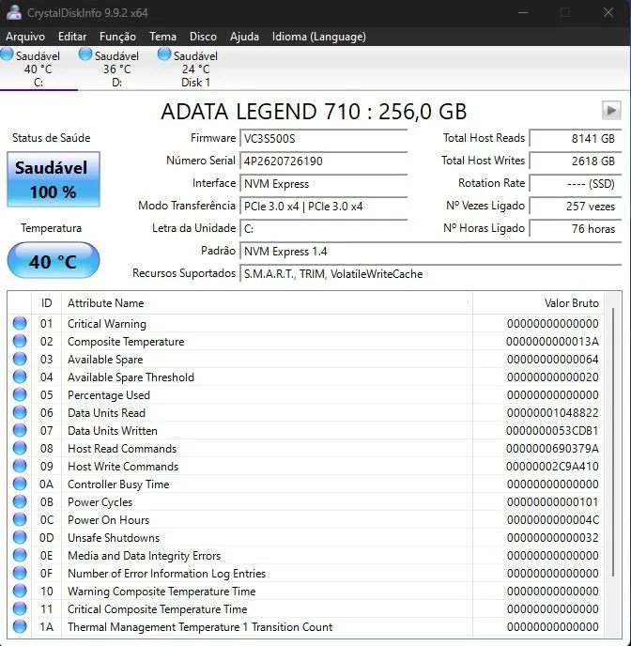Screen dimensions: 631x646
Task: Click the CrystalDiskInfo app icon in title bar
Action: [14, 12]
